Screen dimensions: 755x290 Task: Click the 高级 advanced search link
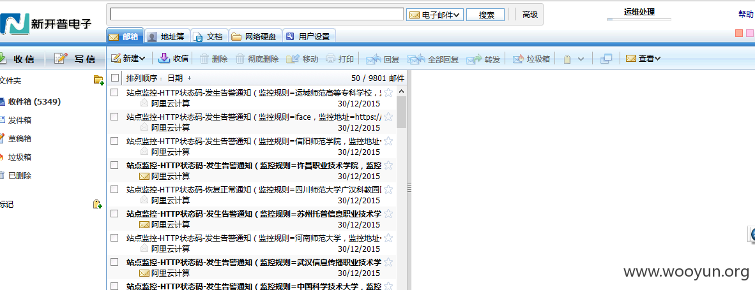[x=530, y=15]
